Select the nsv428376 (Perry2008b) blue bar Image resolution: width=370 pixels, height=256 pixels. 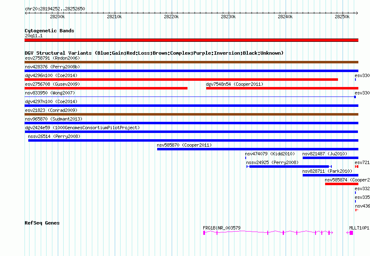point(191,71)
